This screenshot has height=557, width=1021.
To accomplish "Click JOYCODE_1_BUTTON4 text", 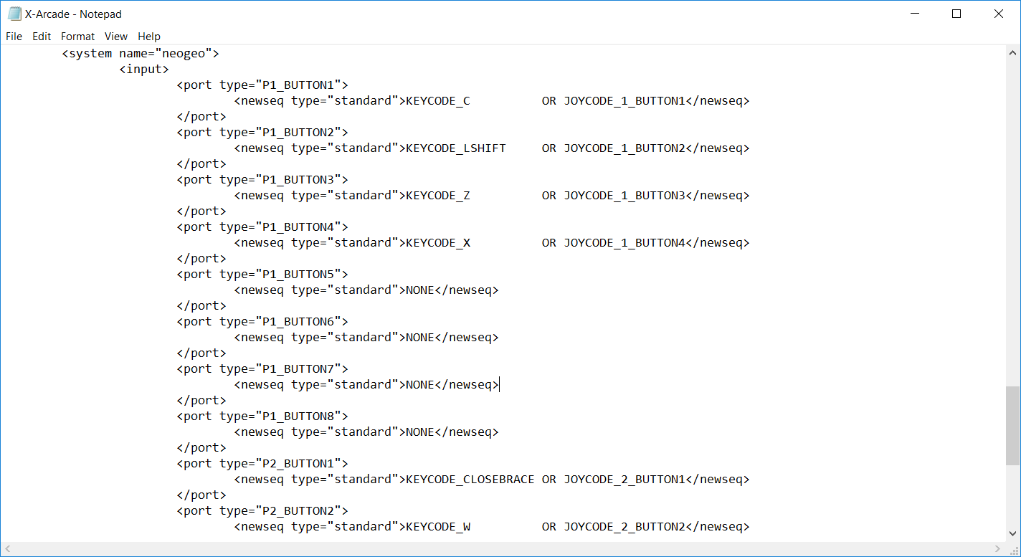I will (x=625, y=242).
